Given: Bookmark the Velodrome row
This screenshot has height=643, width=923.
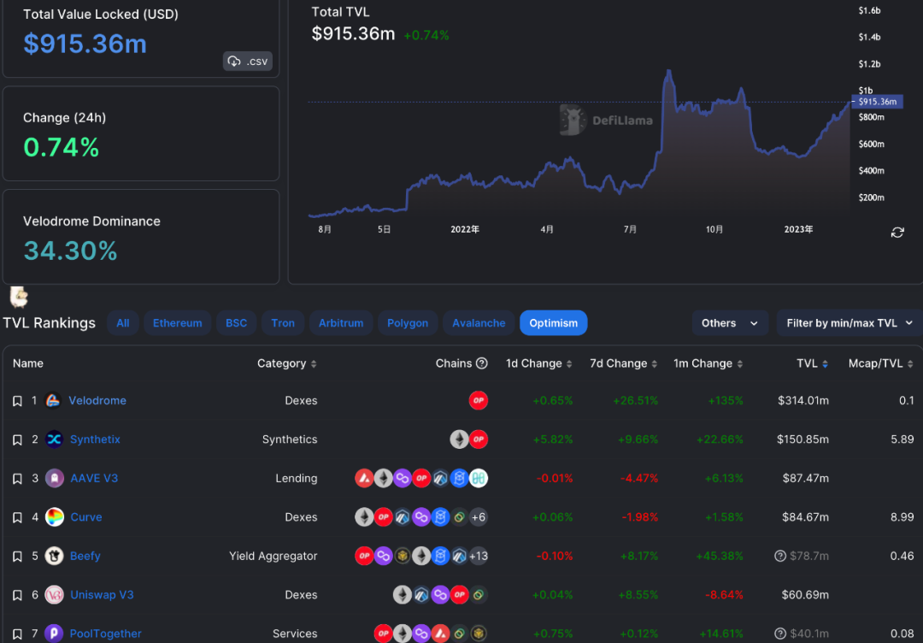Looking at the screenshot, I should [x=17, y=401].
